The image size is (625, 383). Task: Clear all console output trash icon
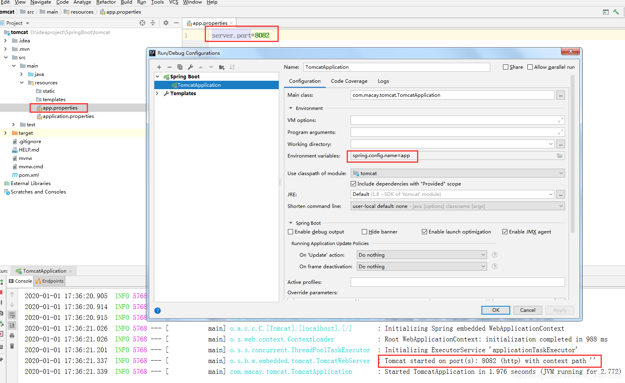click(12, 346)
